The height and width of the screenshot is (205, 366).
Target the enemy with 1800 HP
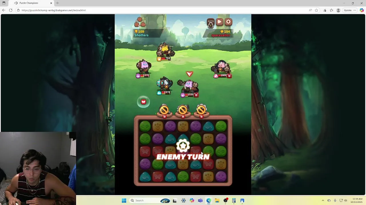[x=221, y=67]
